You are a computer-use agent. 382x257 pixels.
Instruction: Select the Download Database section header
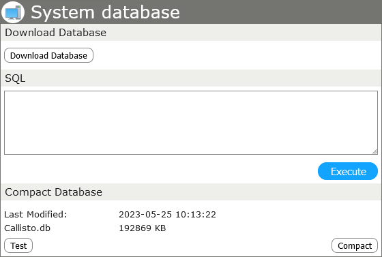[191, 32]
